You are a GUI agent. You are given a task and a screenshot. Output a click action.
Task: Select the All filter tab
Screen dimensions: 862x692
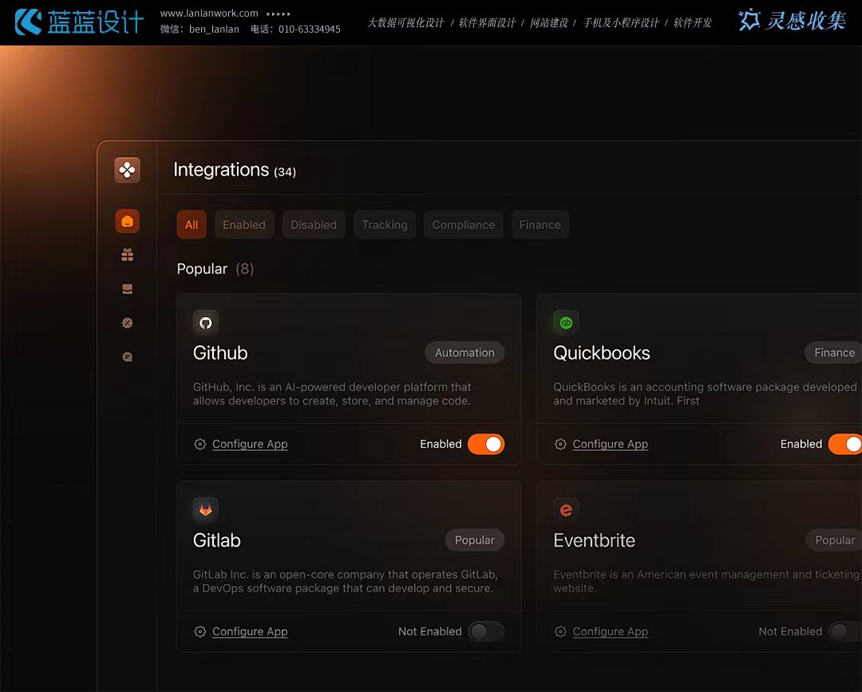[x=192, y=225]
